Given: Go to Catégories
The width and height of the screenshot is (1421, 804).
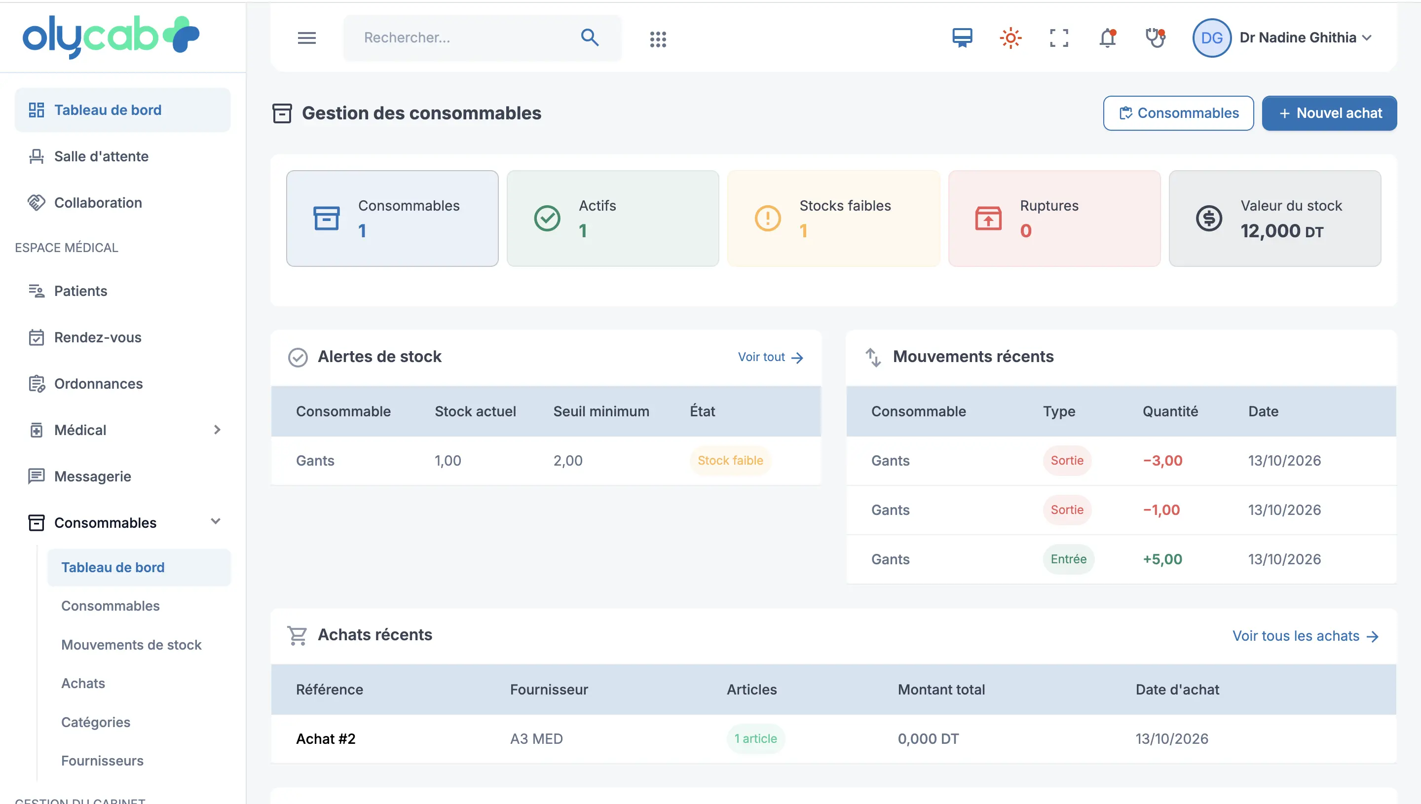Looking at the screenshot, I should pyautogui.click(x=96, y=722).
